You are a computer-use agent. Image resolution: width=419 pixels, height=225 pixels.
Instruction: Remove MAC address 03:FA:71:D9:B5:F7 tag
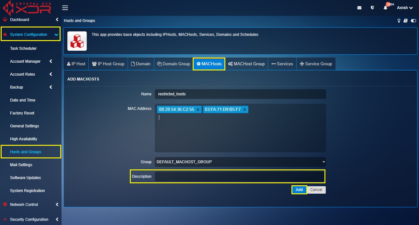tap(244, 110)
